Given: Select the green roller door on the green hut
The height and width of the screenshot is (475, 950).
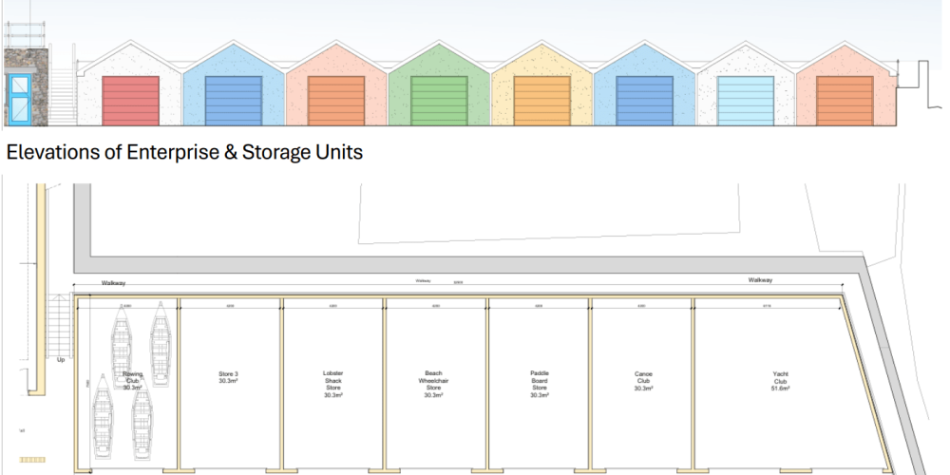Looking at the screenshot, I should (439, 101).
